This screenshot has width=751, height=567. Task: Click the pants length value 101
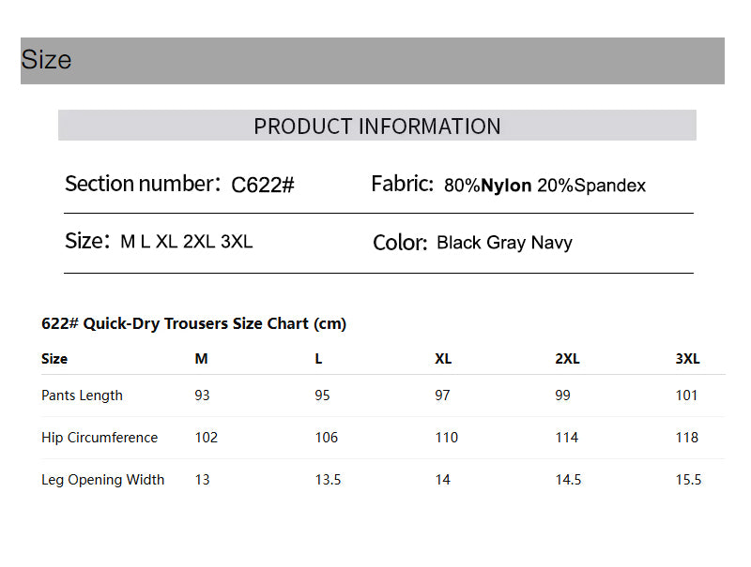[x=686, y=395]
